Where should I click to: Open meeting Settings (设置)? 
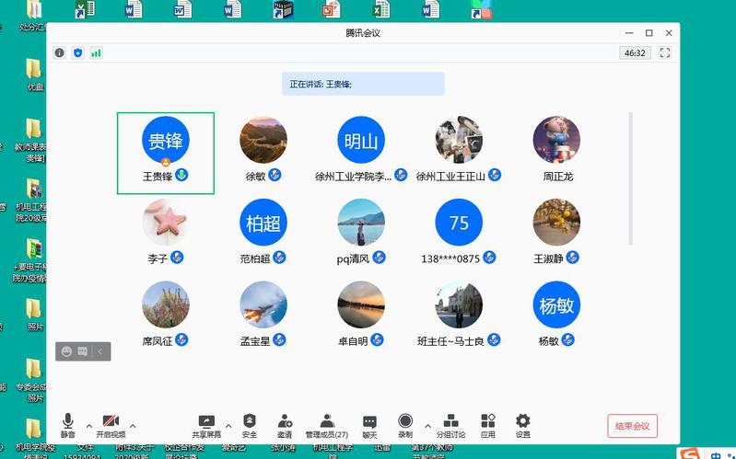tap(523, 425)
